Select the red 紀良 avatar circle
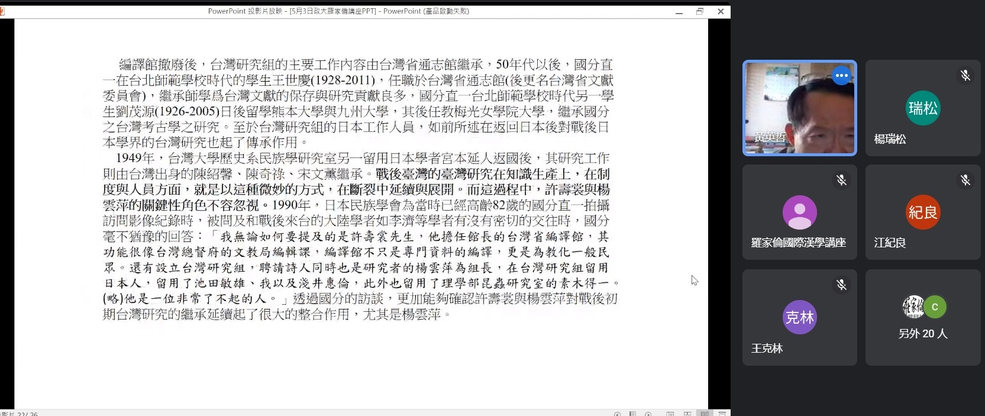Viewport: 985px width, 416px height. [923, 212]
